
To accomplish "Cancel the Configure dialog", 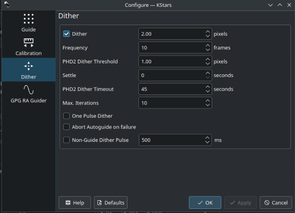I will tap(276, 203).
